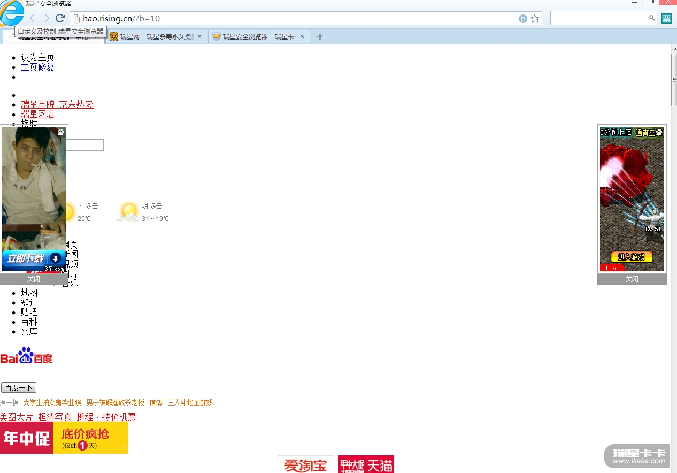Select the 地图 search category
The height and width of the screenshot is (473, 677).
coord(29,293)
